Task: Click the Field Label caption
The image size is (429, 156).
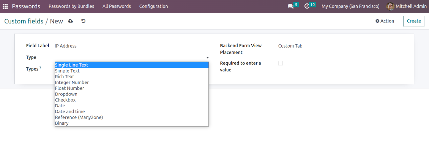Action: 38,46
